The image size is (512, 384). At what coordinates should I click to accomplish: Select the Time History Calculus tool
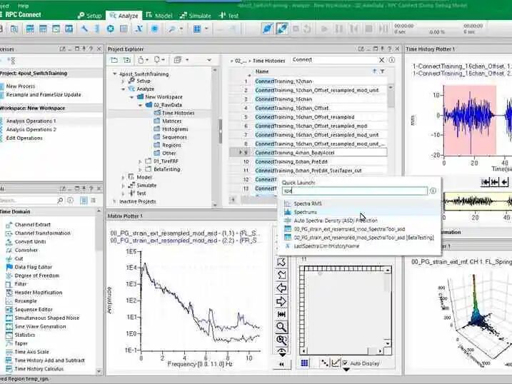coord(34,369)
